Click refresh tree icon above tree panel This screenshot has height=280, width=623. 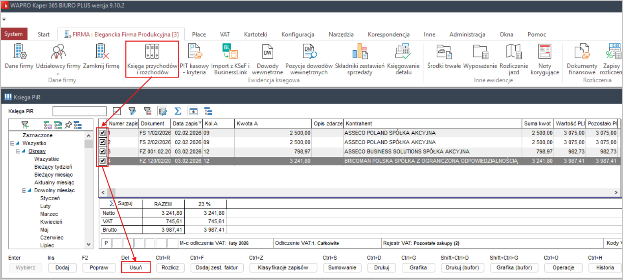click(58, 125)
